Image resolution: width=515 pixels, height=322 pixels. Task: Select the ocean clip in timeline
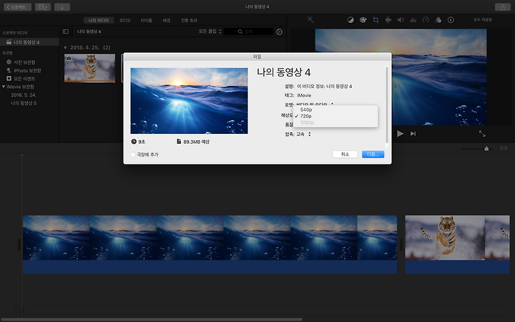pos(210,245)
